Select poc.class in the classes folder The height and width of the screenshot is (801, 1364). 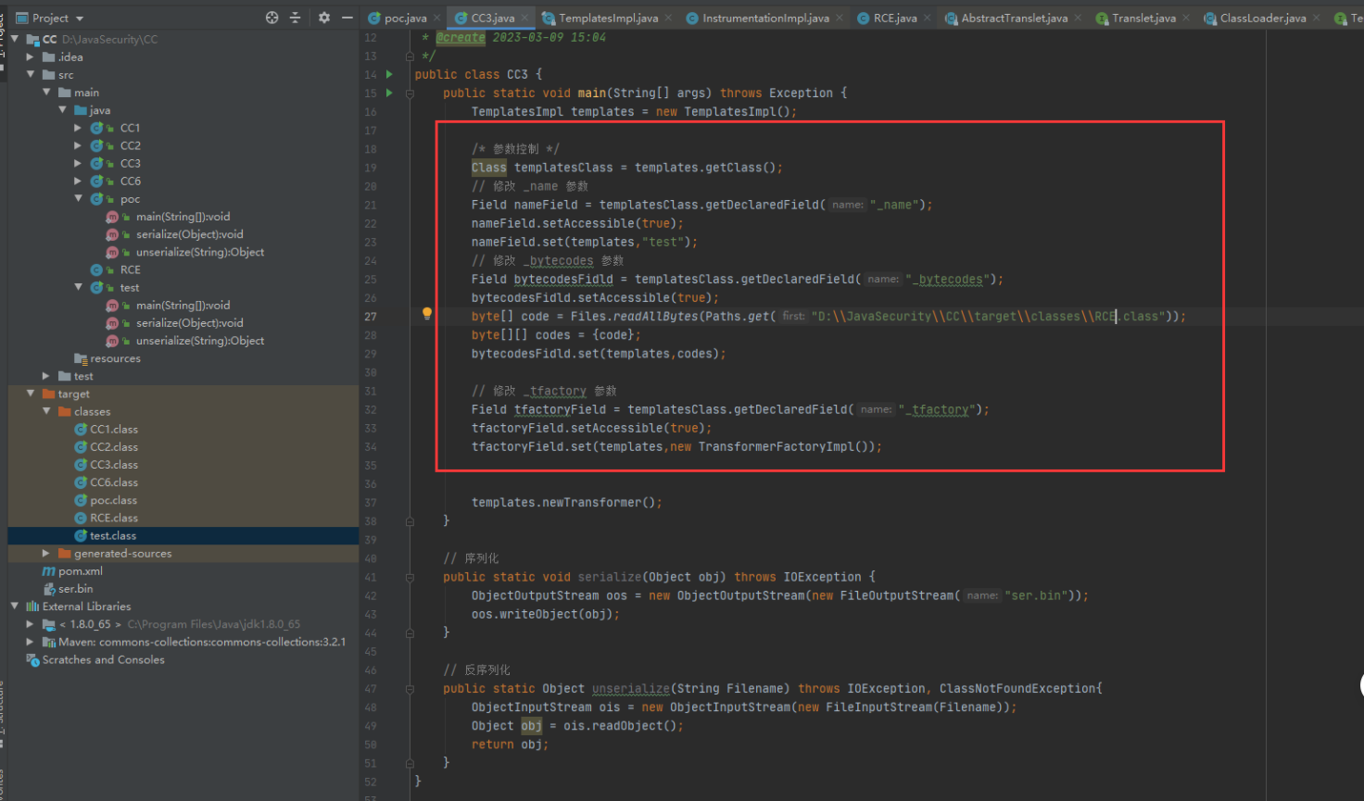(113, 500)
